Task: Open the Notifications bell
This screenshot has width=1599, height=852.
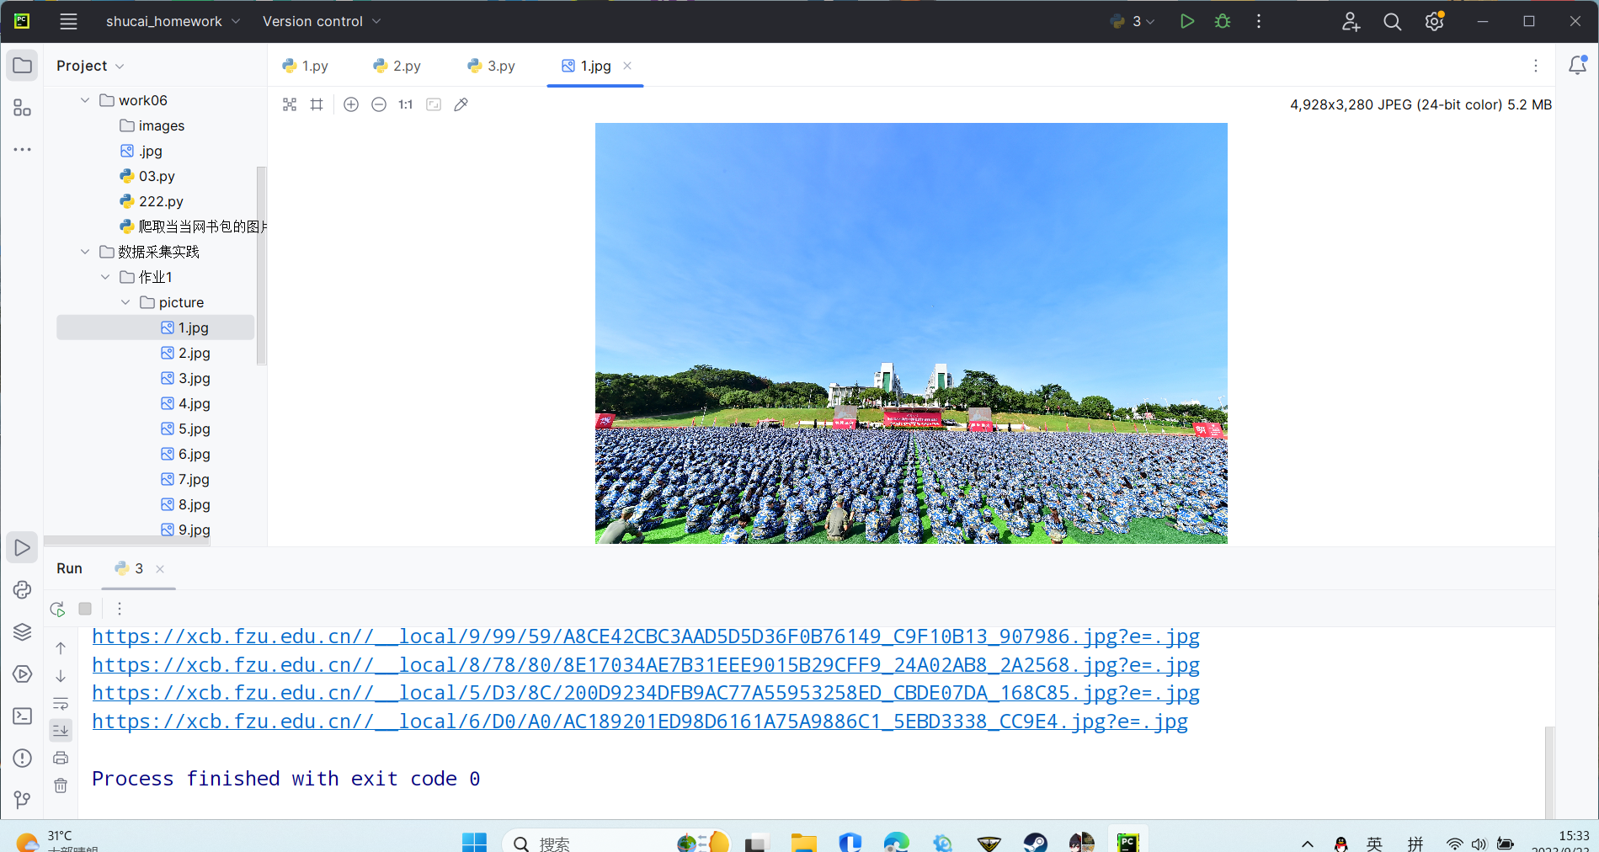Action: click(1577, 66)
